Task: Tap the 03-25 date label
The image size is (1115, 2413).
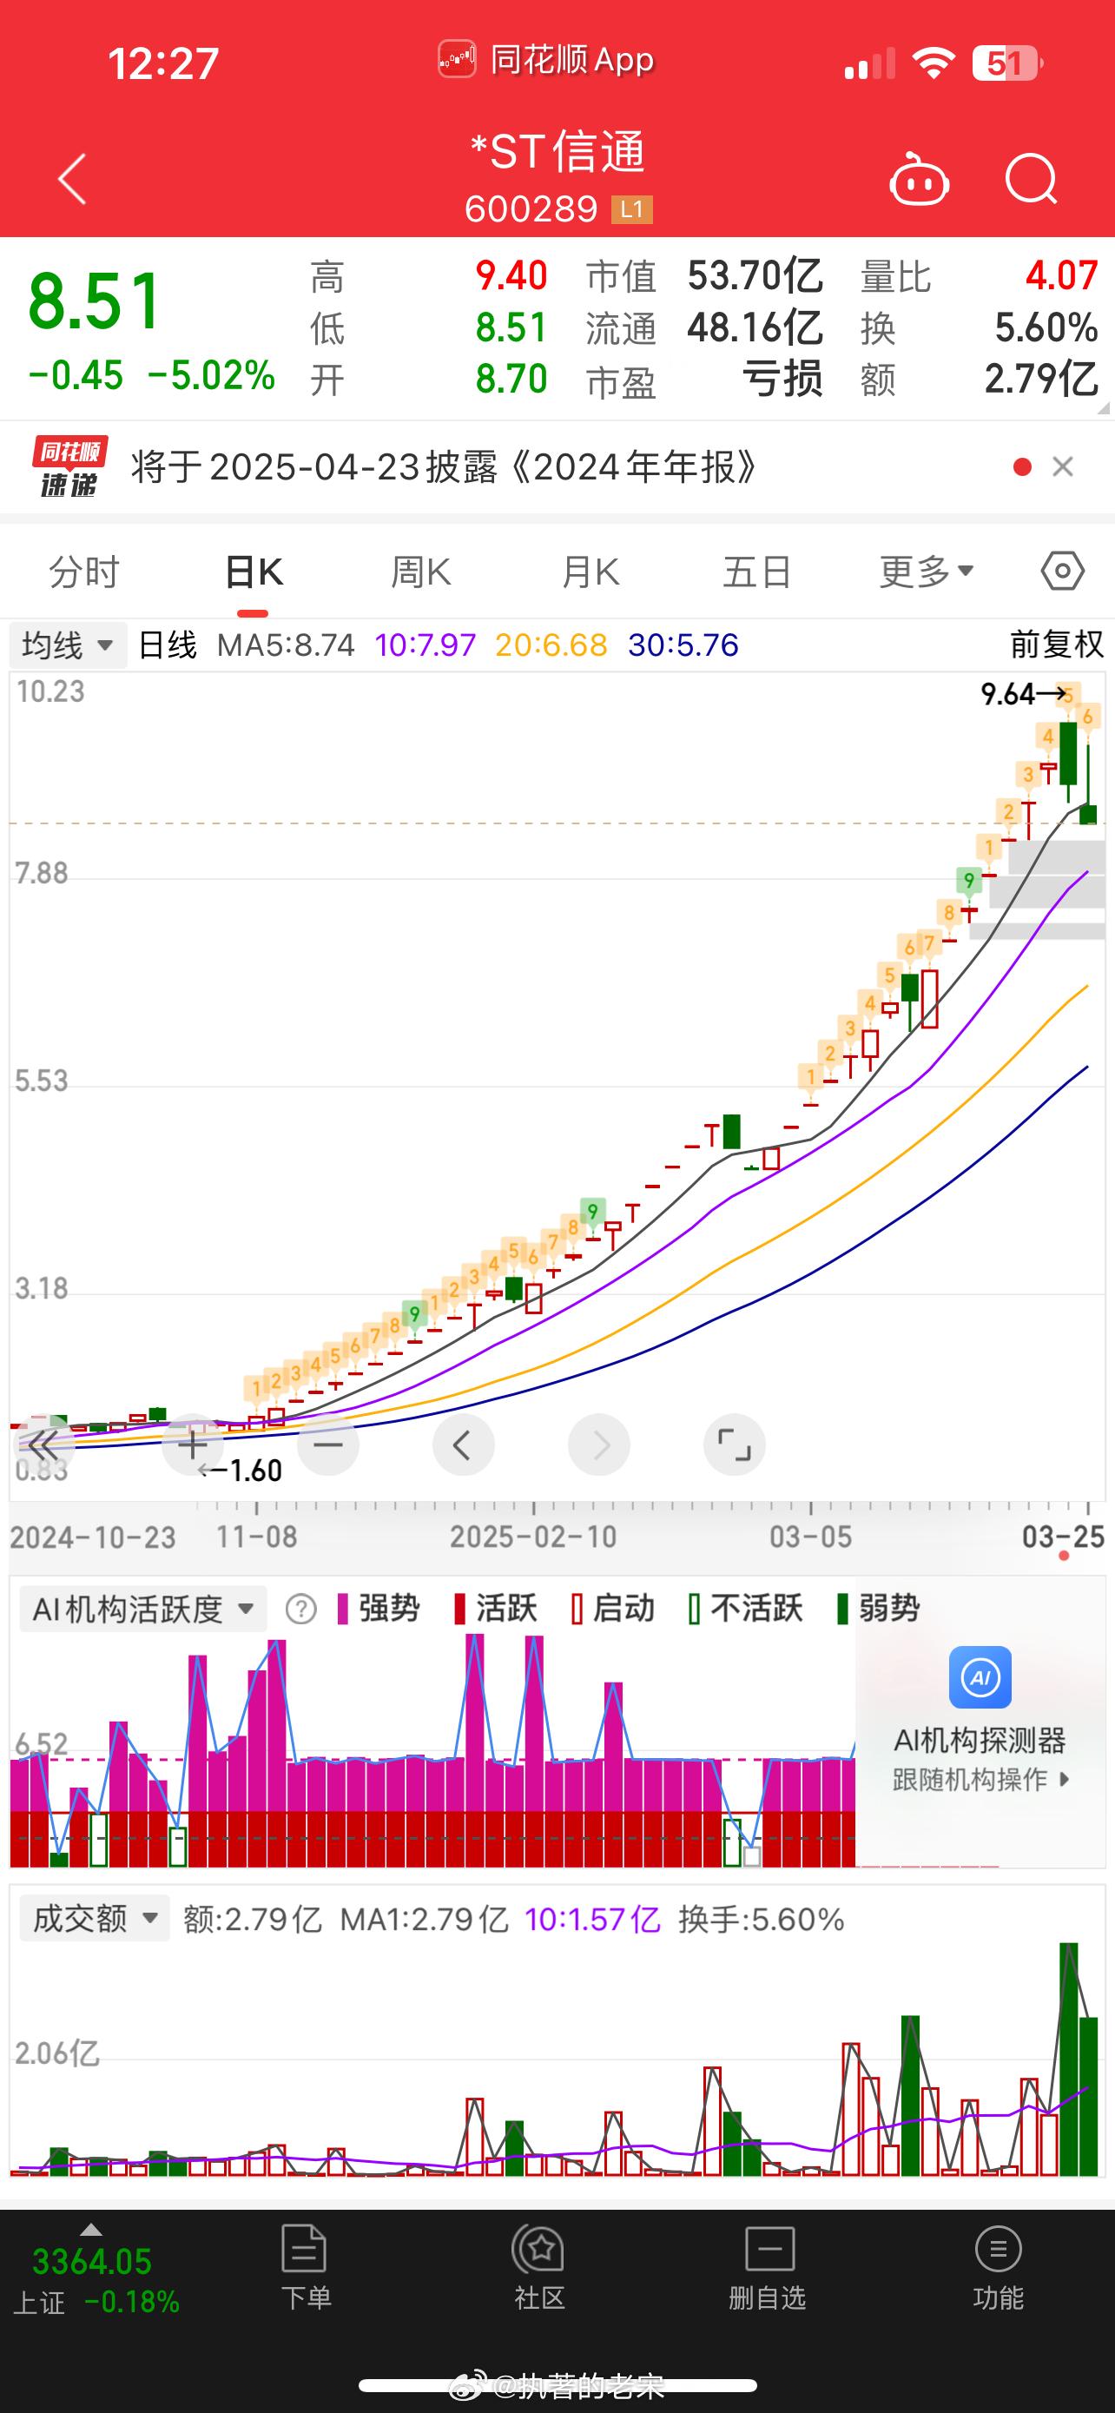Action: click(1064, 1537)
